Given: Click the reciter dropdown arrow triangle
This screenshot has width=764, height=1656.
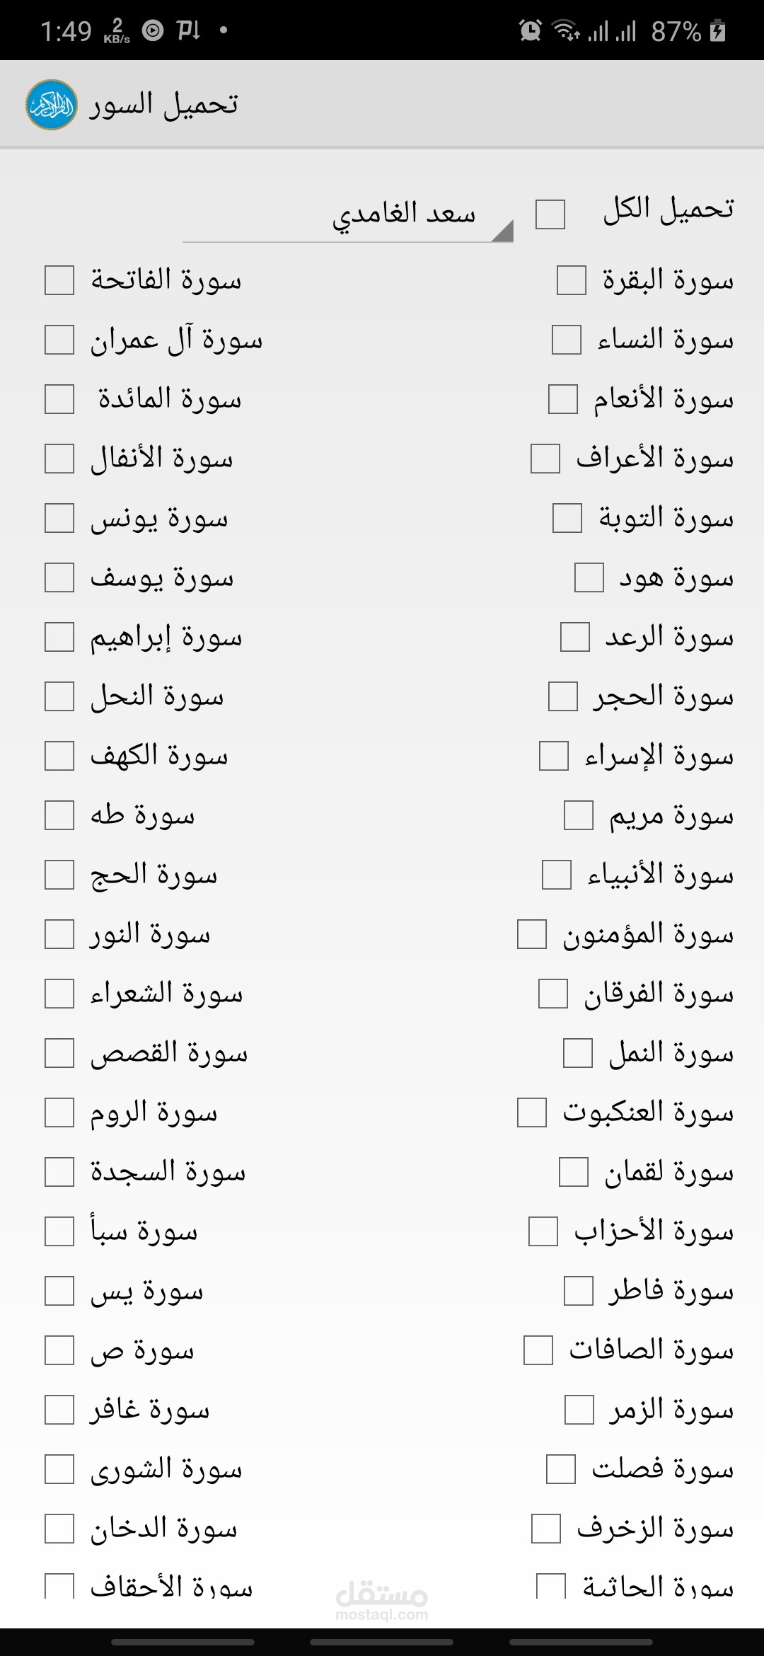Looking at the screenshot, I should tap(502, 231).
